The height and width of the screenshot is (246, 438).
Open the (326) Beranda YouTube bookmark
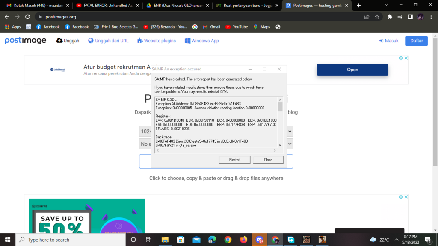pos(166,27)
